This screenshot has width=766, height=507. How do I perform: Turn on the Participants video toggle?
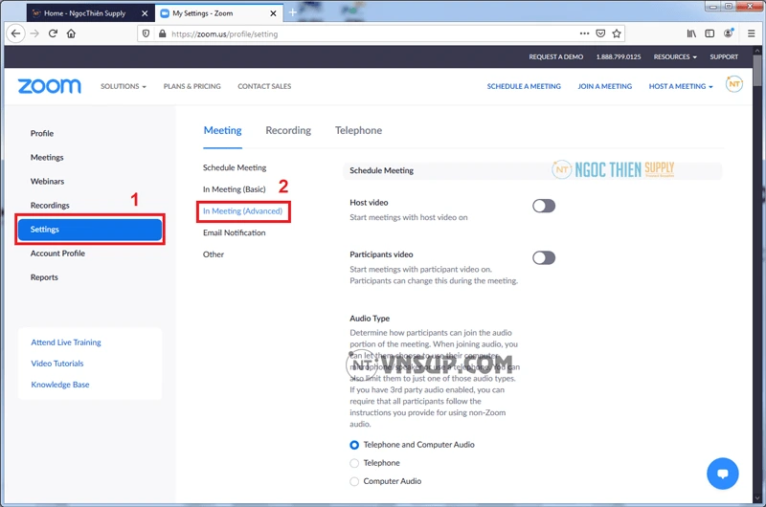point(544,257)
